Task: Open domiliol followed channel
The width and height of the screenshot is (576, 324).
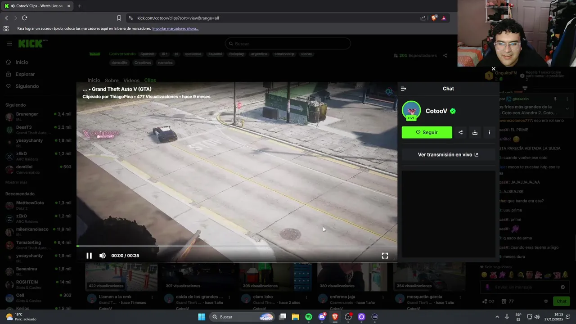Action: pyautogui.click(x=38, y=169)
